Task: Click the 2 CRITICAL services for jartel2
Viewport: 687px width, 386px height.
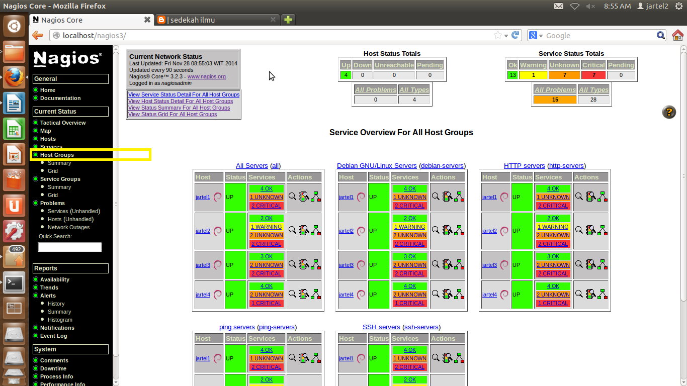Action: pyautogui.click(x=266, y=244)
